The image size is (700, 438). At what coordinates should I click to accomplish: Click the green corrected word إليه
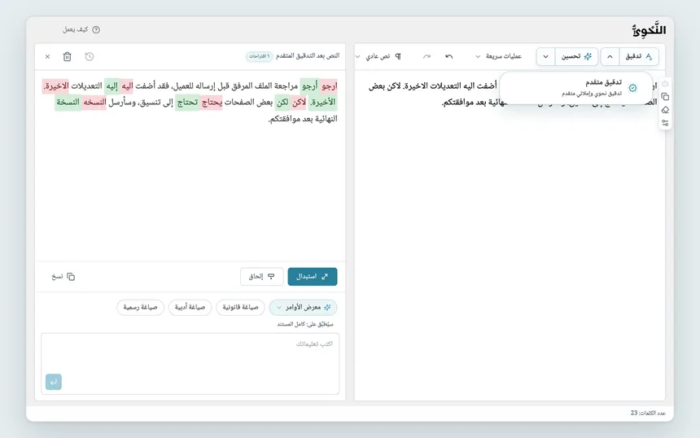coord(112,85)
